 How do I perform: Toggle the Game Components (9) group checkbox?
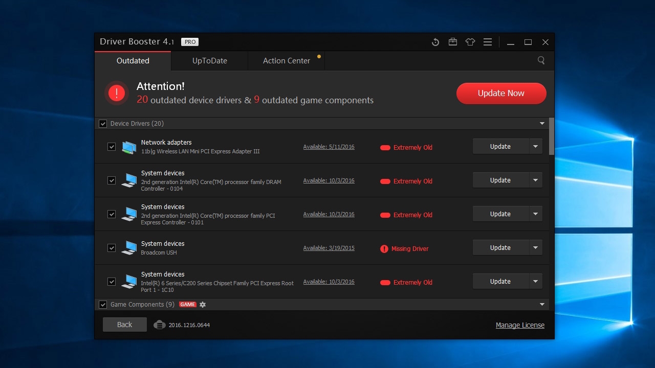click(103, 305)
